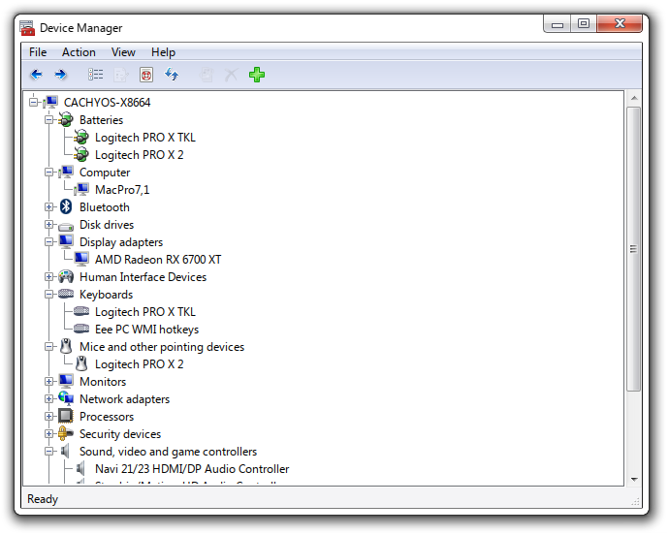Select Logitech PRO X 2 under Mice
The width and height of the screenshot is (669, 535).
(139, 364)
